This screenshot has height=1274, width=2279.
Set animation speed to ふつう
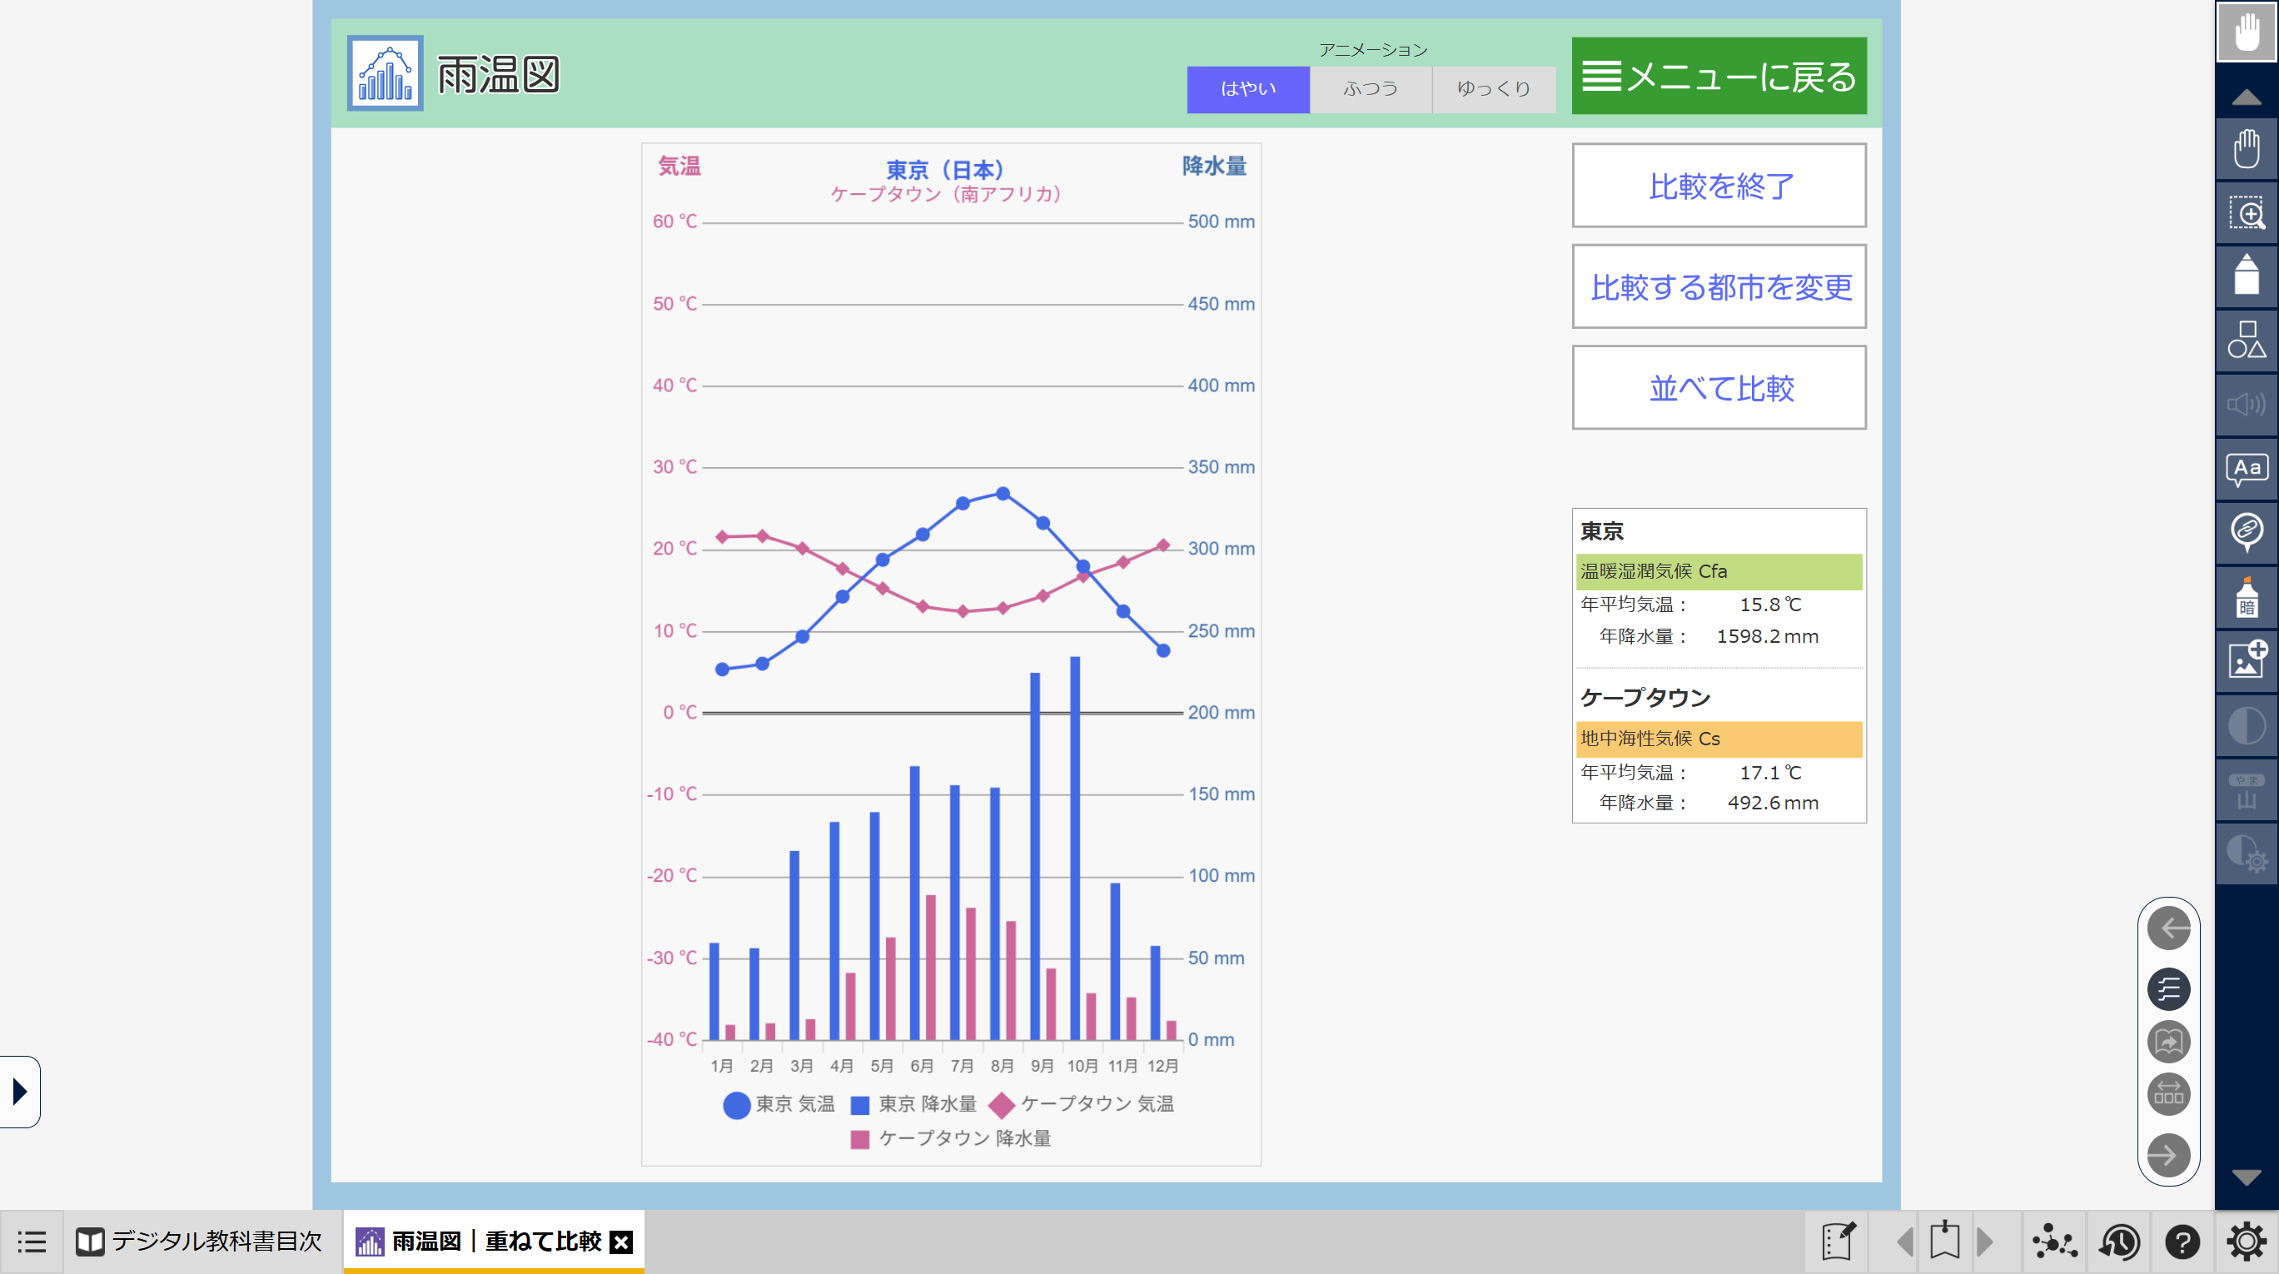click(1371, 88)
